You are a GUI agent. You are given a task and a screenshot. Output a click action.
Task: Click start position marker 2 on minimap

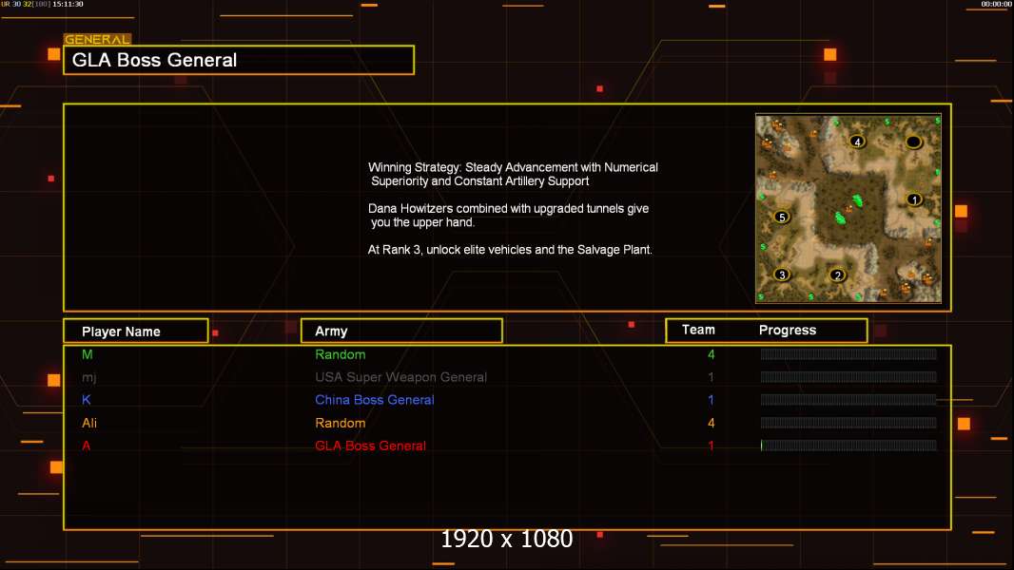coord(837,275)
